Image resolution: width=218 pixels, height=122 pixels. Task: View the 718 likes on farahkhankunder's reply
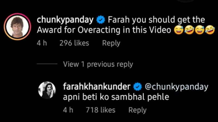[x=101, y=110]
